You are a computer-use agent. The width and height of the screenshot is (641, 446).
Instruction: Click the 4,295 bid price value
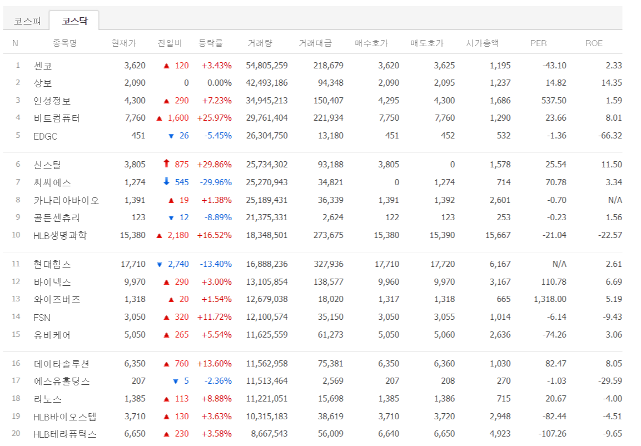389,100
